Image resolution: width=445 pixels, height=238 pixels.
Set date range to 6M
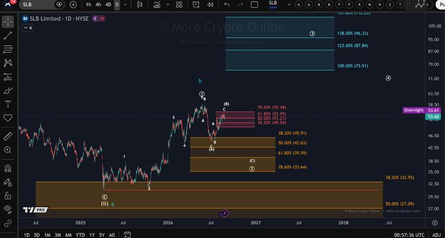pos(68,235)
